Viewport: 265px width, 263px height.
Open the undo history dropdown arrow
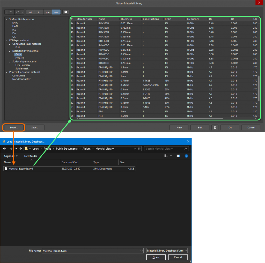tap(6, 12)
